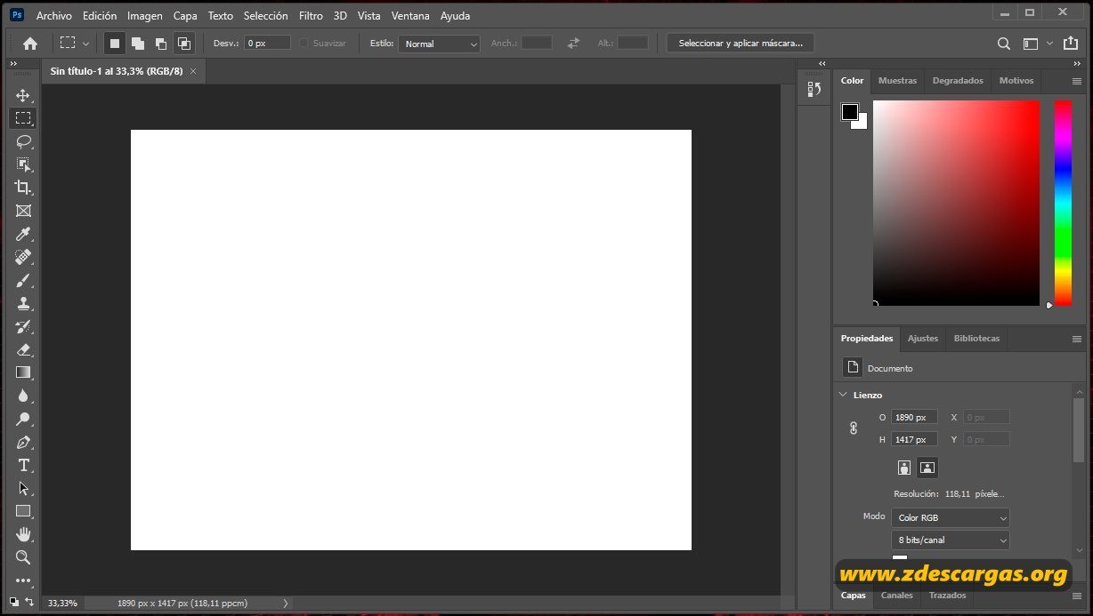This screenshot has height=616, width=1093.
Task: Open the Filtro menu
Action: [x=311, y=15]
